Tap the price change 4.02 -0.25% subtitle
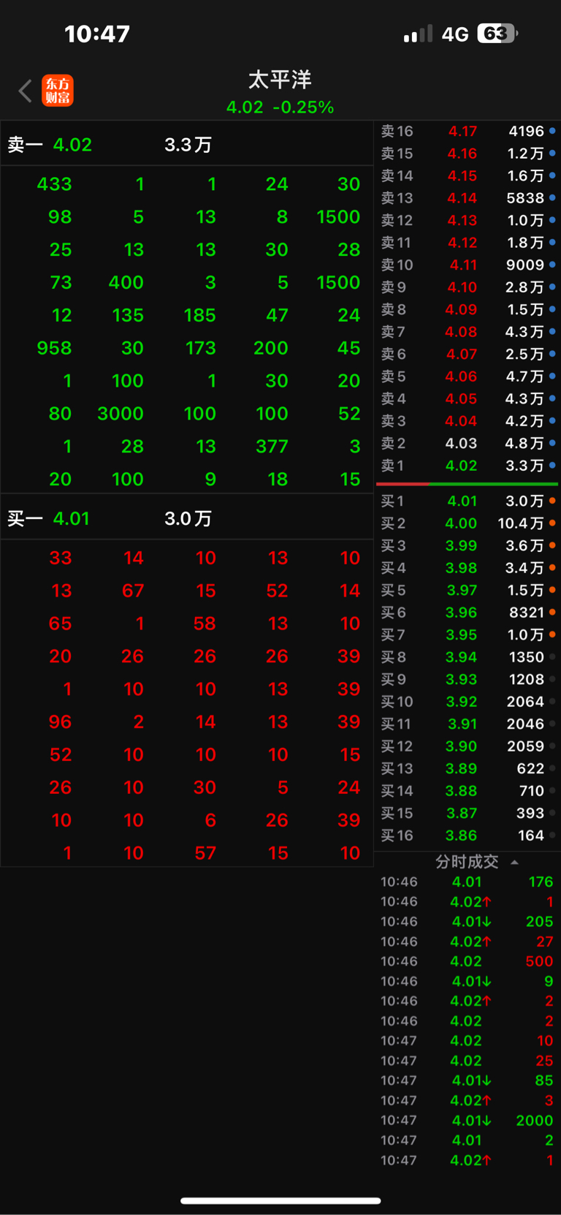561x1215 pixels. point(280,107)
